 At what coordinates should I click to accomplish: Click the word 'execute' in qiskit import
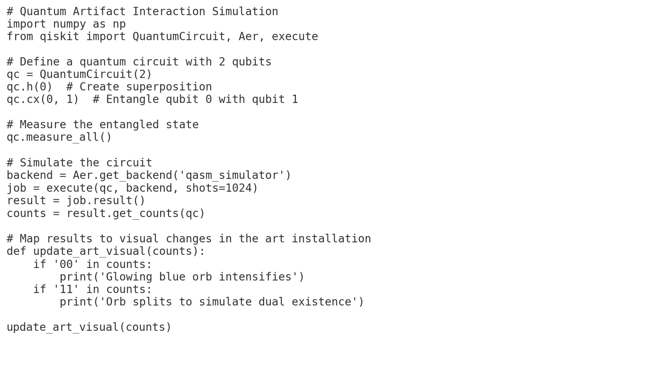[295, 37]
